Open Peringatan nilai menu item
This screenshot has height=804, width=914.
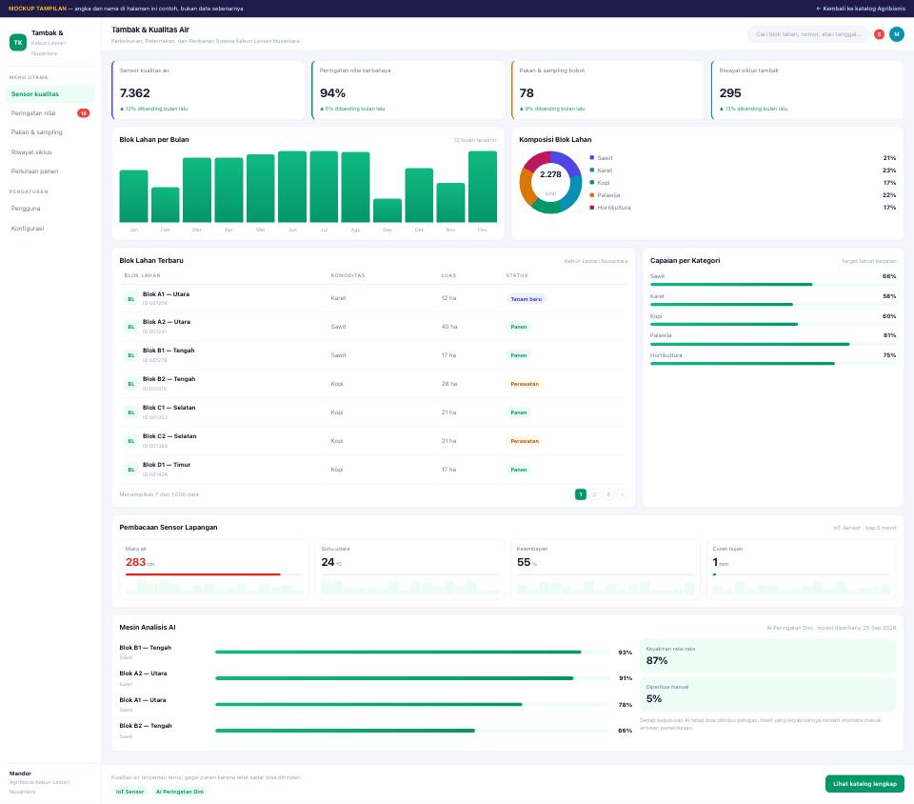click(50, 113)
